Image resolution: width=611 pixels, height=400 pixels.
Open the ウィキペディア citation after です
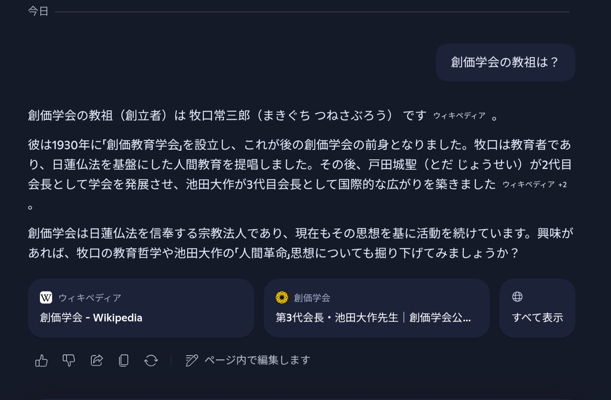459,116
